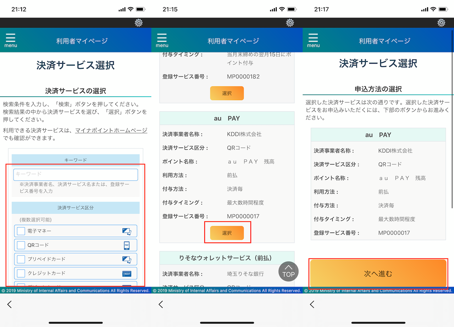Screen dimensions: 454x327
Task: Open the hamburger menu on the middle screen
Action: coord(162,40)
